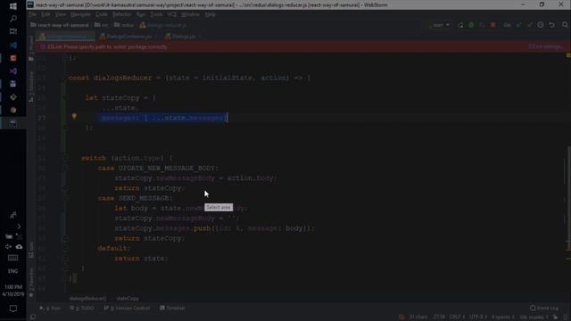Screen dimensions: 571x321
Task: Click the Revert undo arrow icon
Action: click(x=552, y=25)
